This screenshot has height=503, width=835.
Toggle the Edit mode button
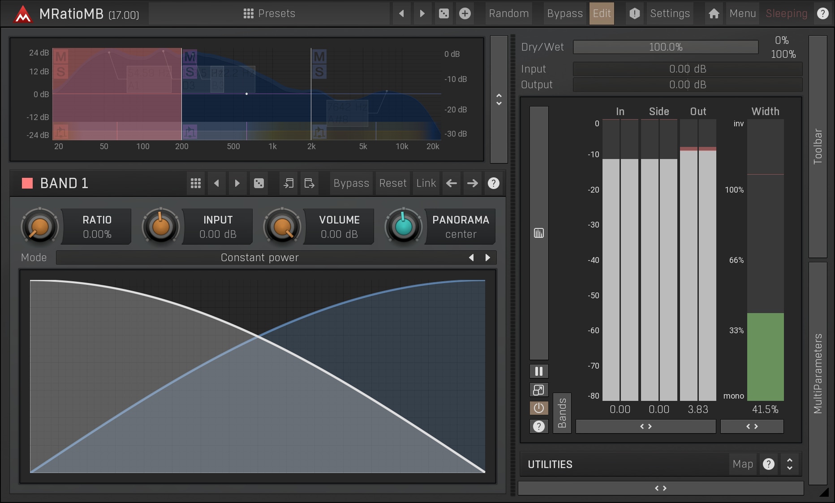[602, 13]
